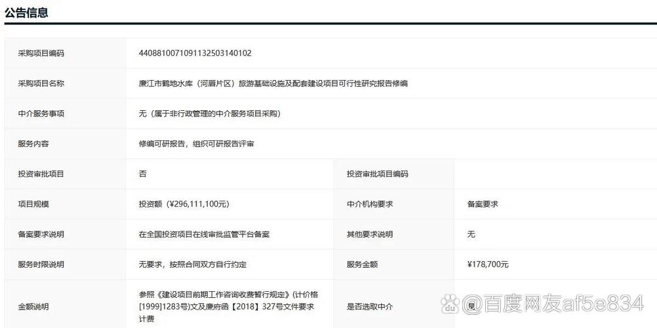Click the 中介机构要求 label
This screenshot has width=657, height=328.
pyautogui.click(x=370, y=204)
